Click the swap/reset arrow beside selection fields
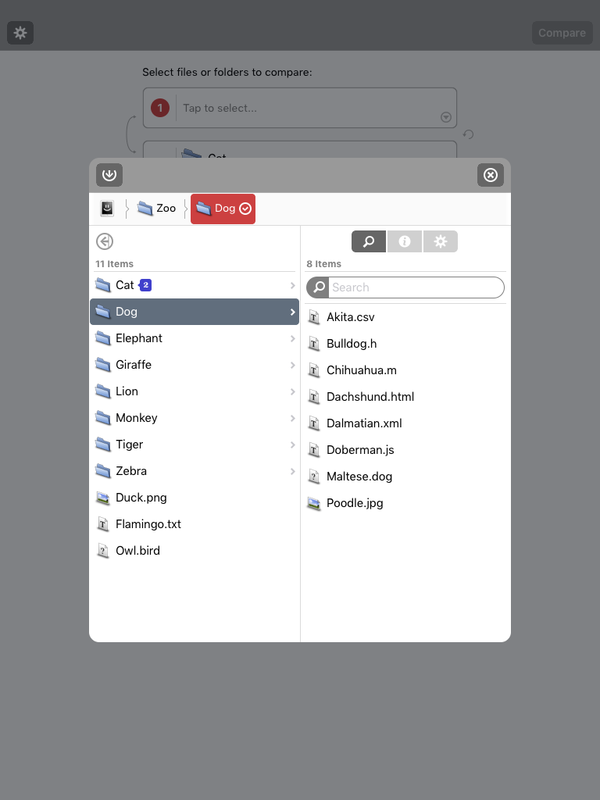 tap(469, 134)
